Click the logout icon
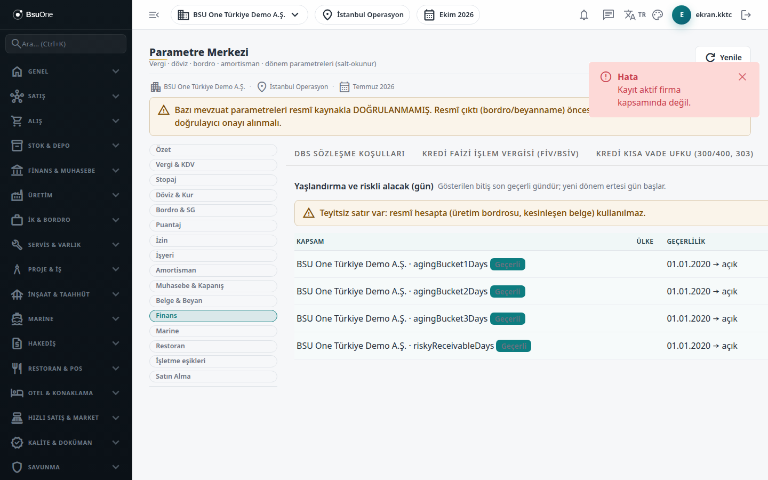768x480 pixels. tap(746, 15)
